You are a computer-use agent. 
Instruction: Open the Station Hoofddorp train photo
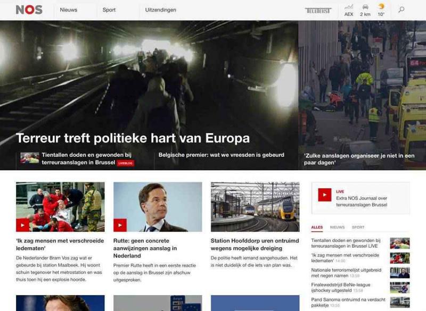coord(255,207)
